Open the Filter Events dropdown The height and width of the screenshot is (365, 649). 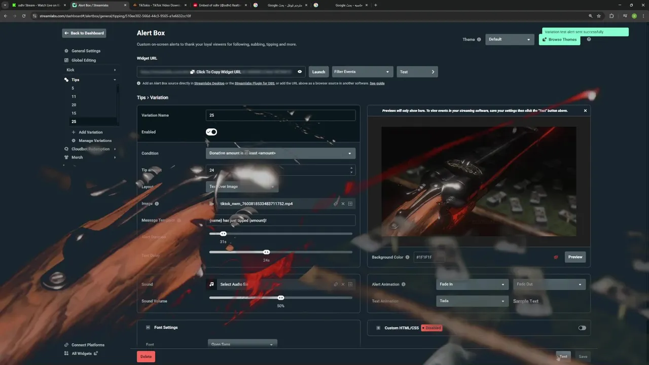(362, 72)
